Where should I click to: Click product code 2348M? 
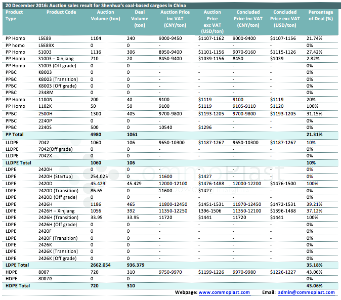pos(46,93)
